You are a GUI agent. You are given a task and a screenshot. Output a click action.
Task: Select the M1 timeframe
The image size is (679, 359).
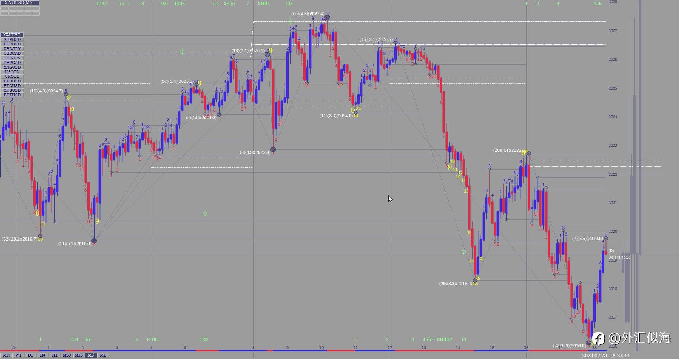coord(103,355)
